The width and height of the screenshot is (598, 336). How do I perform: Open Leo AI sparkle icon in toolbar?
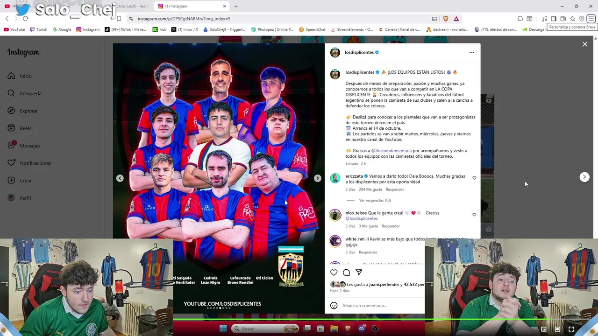pos(572,19)
